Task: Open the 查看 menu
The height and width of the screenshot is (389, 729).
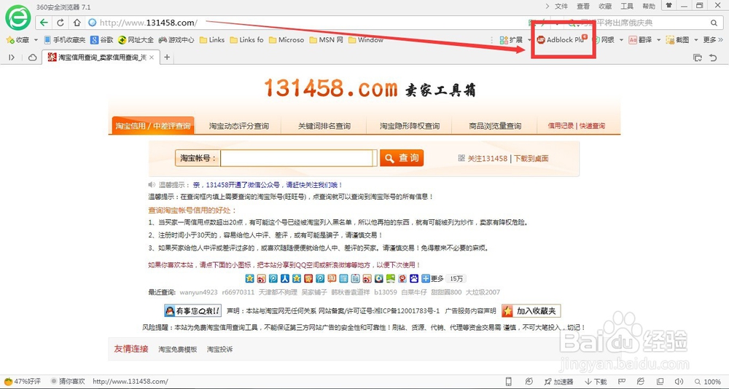Action: point(583,6)
